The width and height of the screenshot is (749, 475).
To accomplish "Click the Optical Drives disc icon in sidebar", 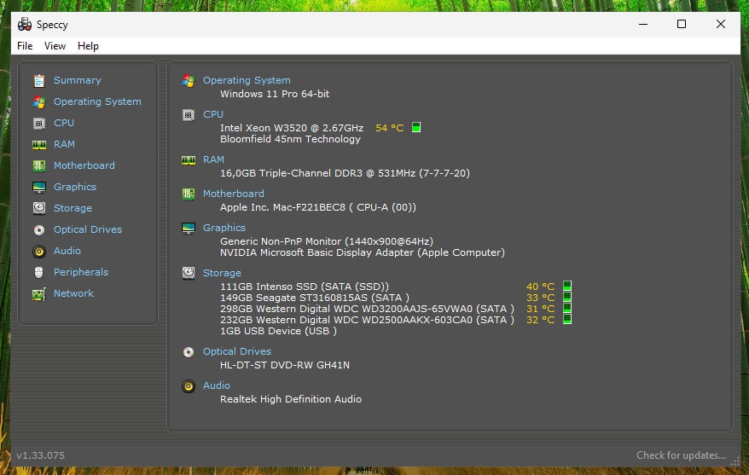I will pos(39,230).
